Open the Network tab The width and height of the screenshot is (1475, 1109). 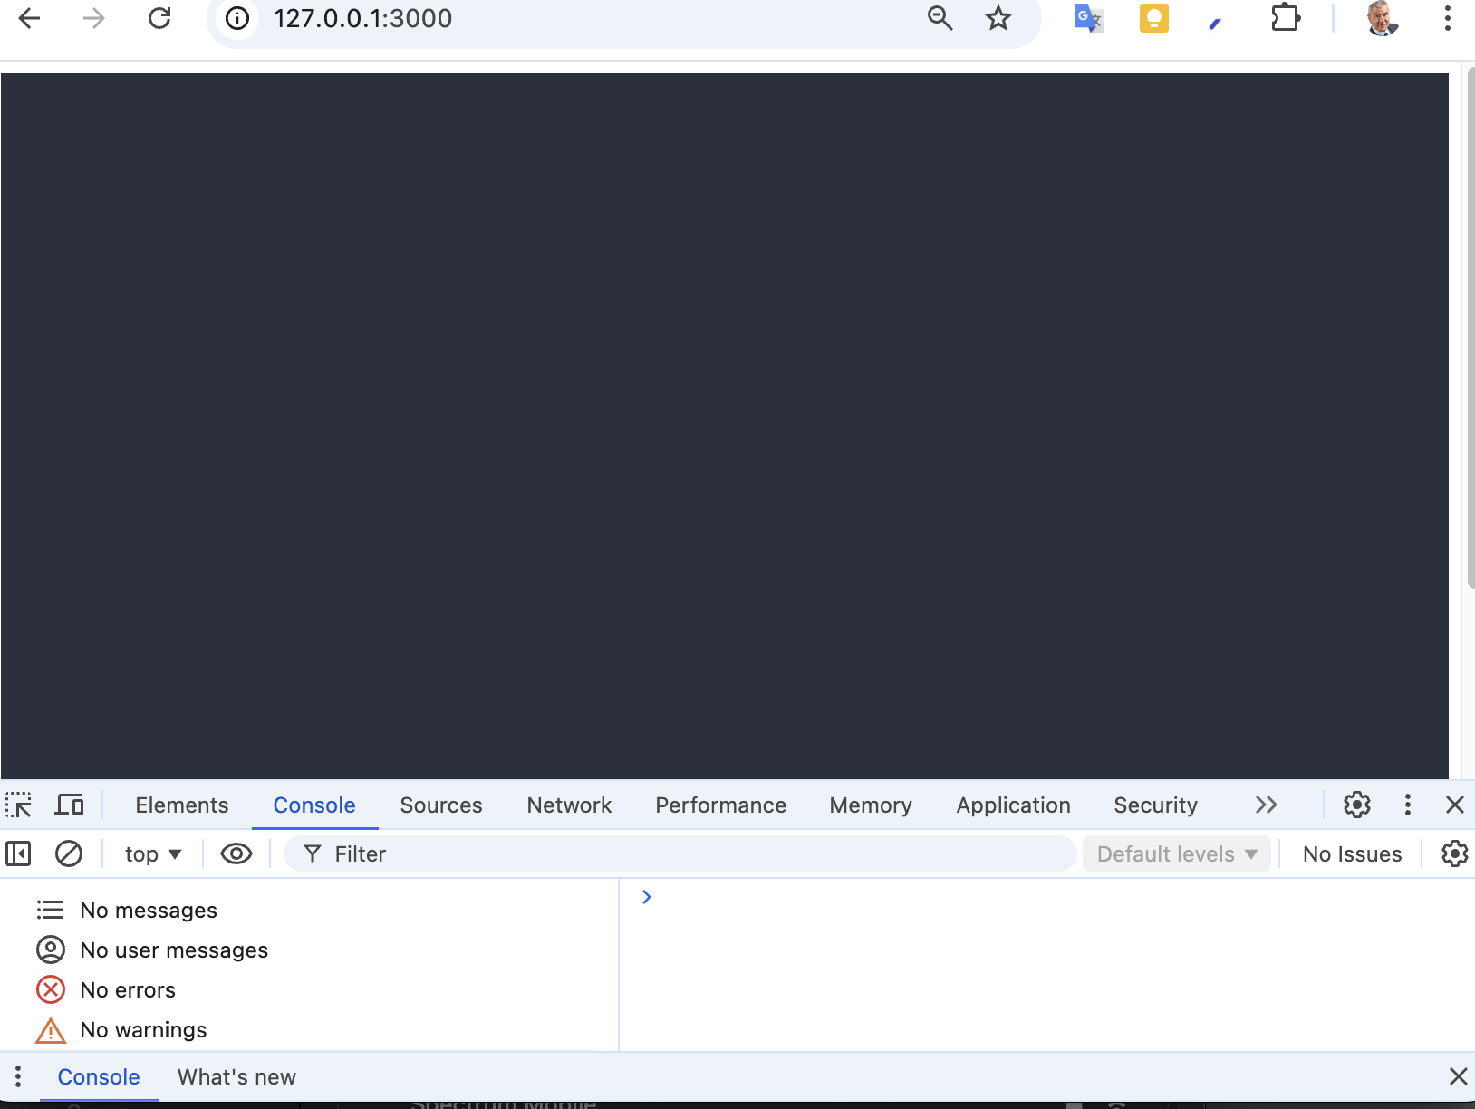(569, 805)
